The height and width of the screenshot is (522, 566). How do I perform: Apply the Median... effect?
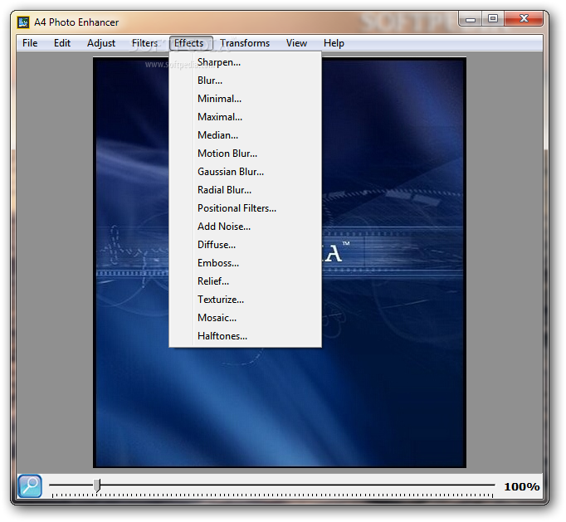(x=245, y=135)
